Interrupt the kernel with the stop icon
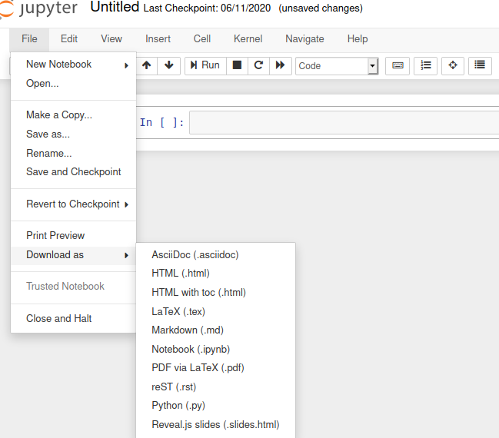 [x=237, y=65]
